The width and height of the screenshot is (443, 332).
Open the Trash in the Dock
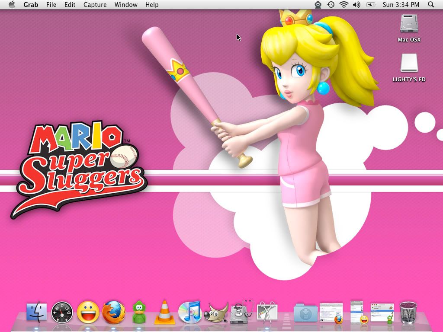[x=408, y=312]
